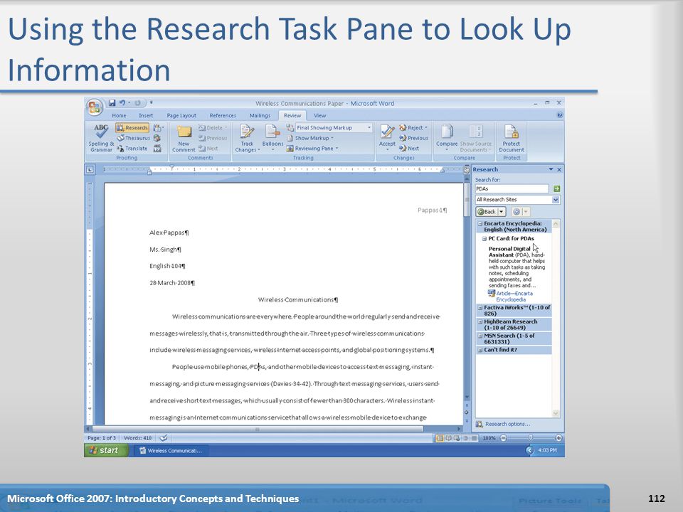Open the Office Button menu

95,107
